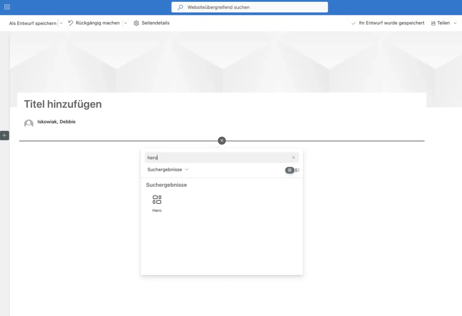Switch web part picker to list view
This screenshot has height=316, width=462.
coord(298,170)
